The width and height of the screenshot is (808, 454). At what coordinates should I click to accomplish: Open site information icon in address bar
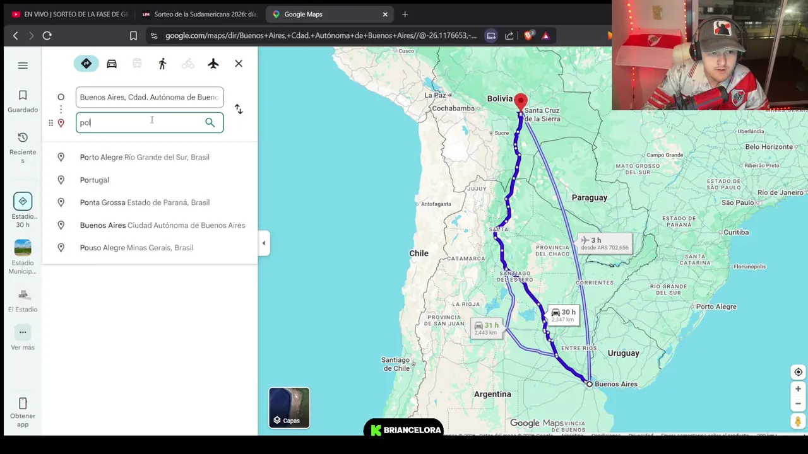click(x=154, y=36)
